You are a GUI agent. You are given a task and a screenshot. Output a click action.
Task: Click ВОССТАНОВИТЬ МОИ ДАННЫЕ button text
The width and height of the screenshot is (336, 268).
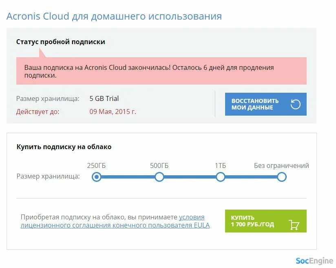[x=255, y=104]
